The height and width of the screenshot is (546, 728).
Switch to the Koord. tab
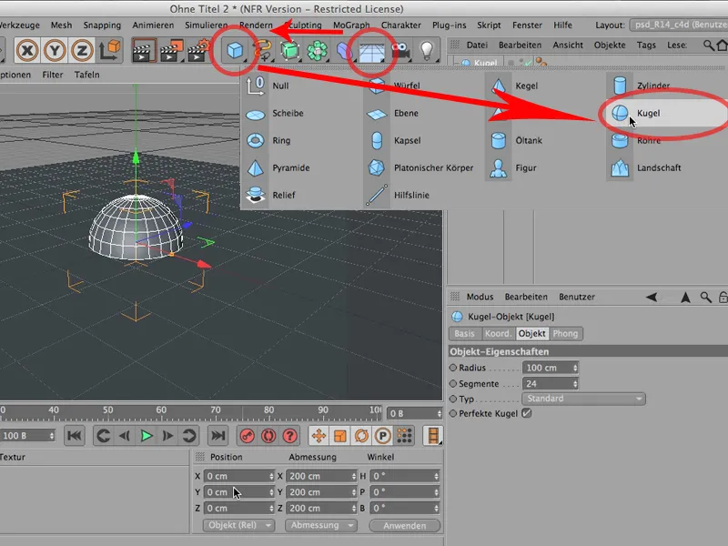(x=498, y=333)
